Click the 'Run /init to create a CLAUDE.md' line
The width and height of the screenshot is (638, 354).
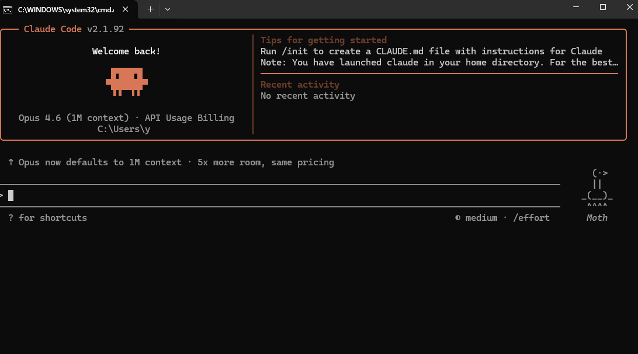point(431,51)
